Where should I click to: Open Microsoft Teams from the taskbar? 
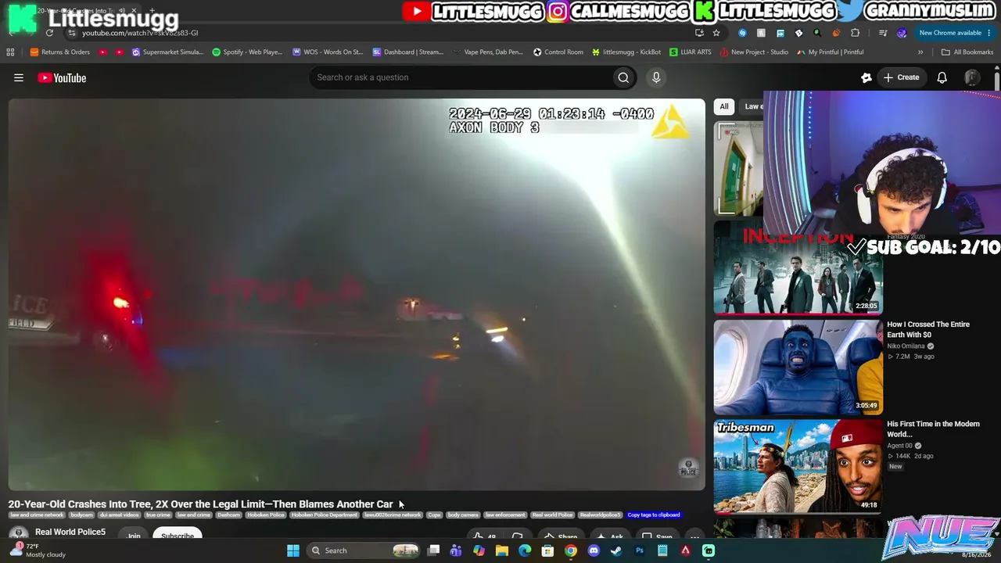coord(456,550)
